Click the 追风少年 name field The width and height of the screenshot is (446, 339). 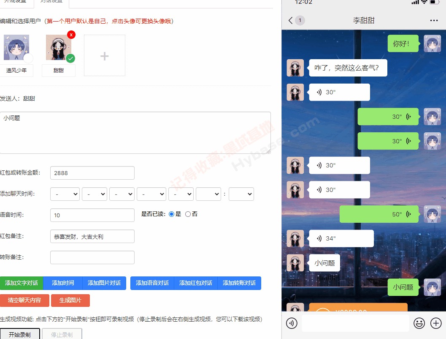tap(16, 70)
